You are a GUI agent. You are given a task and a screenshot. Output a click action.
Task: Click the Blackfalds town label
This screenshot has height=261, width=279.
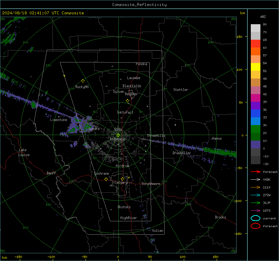(132, 86)
